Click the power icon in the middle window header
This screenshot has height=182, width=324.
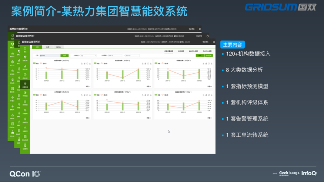click(207, 36)
